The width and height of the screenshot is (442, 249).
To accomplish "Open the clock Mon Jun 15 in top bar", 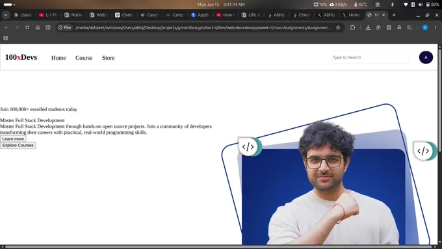I will click(221, 5).
